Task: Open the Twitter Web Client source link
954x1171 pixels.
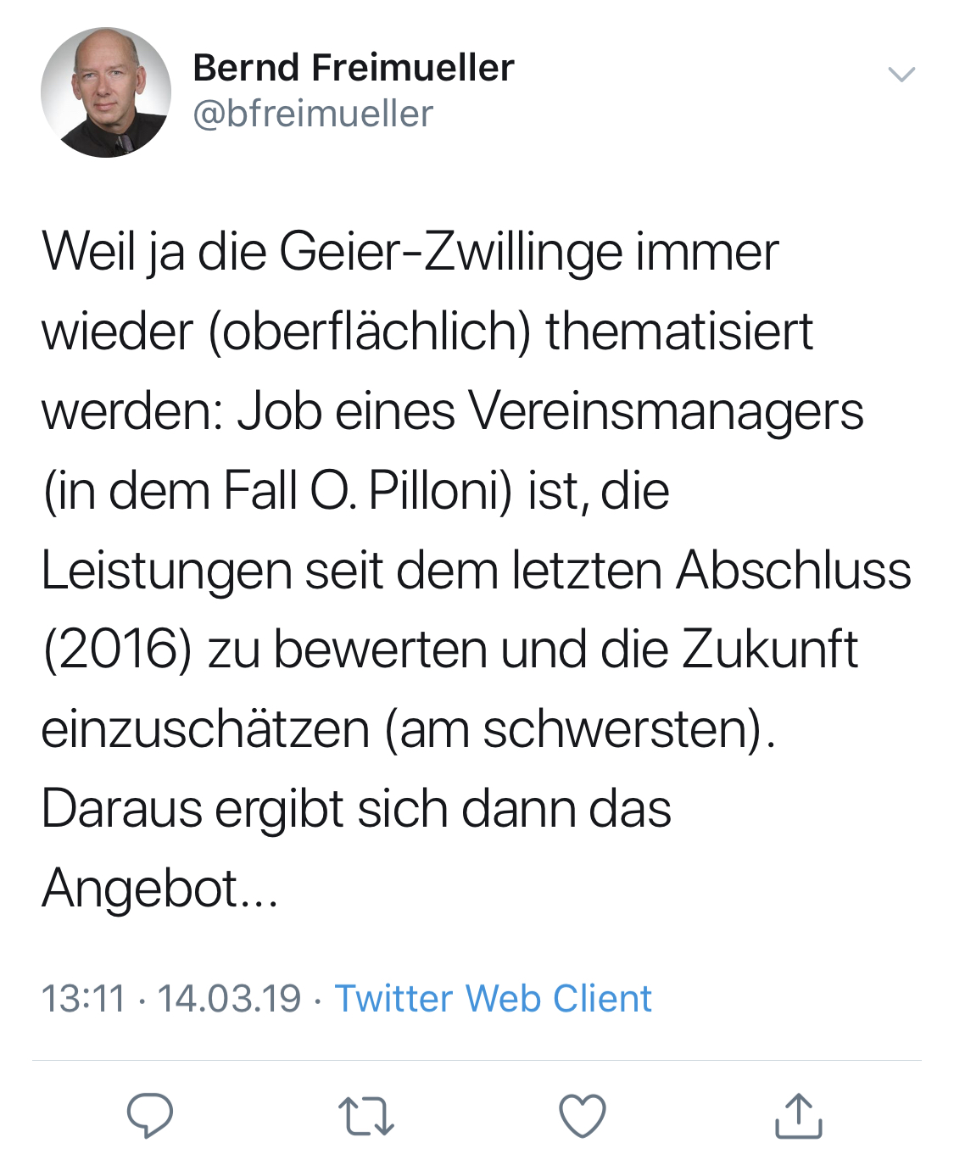Action: point(493,998)
